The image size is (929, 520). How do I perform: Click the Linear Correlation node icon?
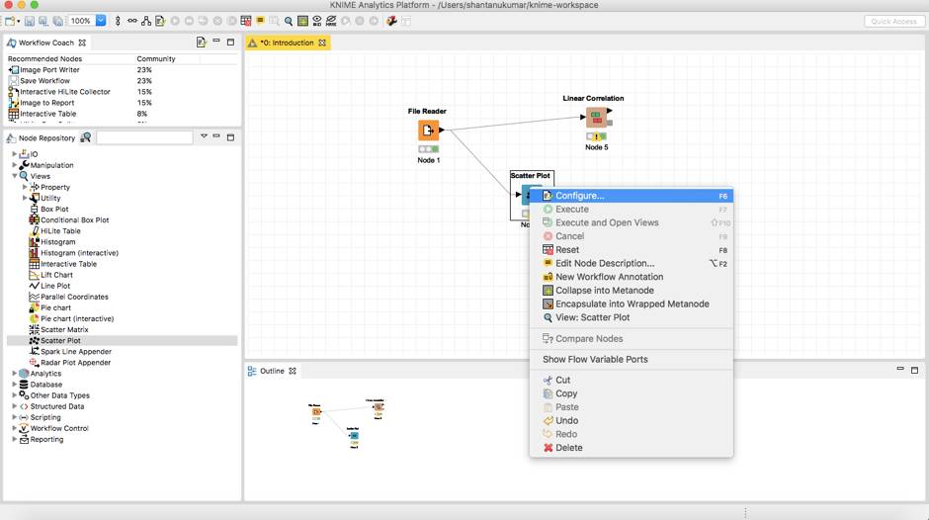click(x=596, y=118)
